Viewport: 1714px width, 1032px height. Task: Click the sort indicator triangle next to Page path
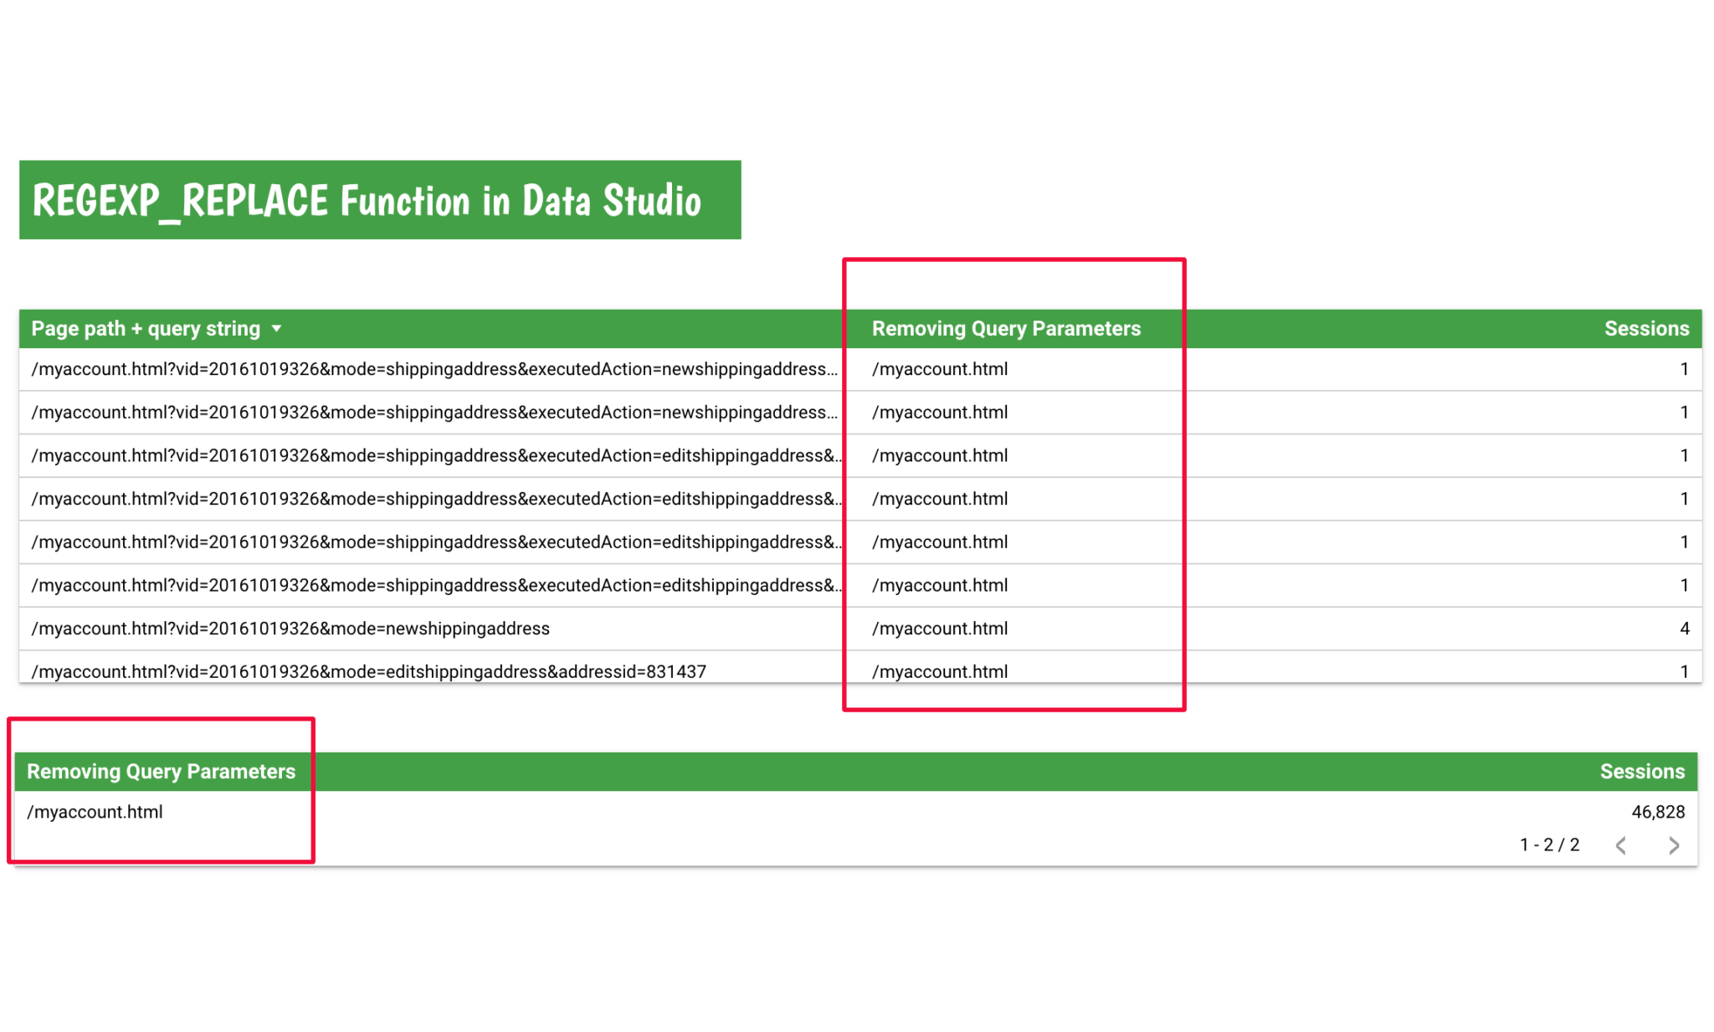point(277,329)
